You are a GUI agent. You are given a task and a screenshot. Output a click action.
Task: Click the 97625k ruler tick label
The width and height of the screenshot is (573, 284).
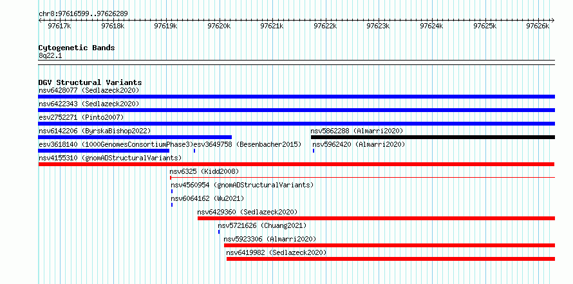[485, 26]
